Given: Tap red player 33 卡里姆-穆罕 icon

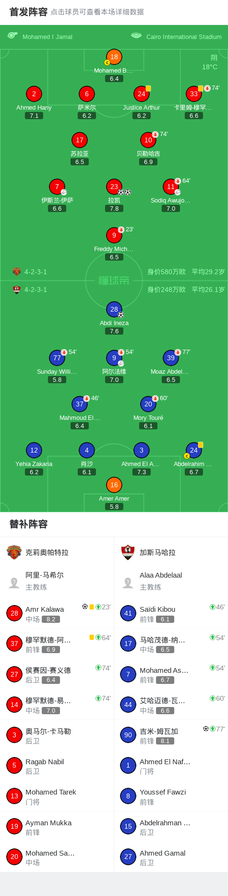Looking at the screenshot, I should [x=194, y=94].
